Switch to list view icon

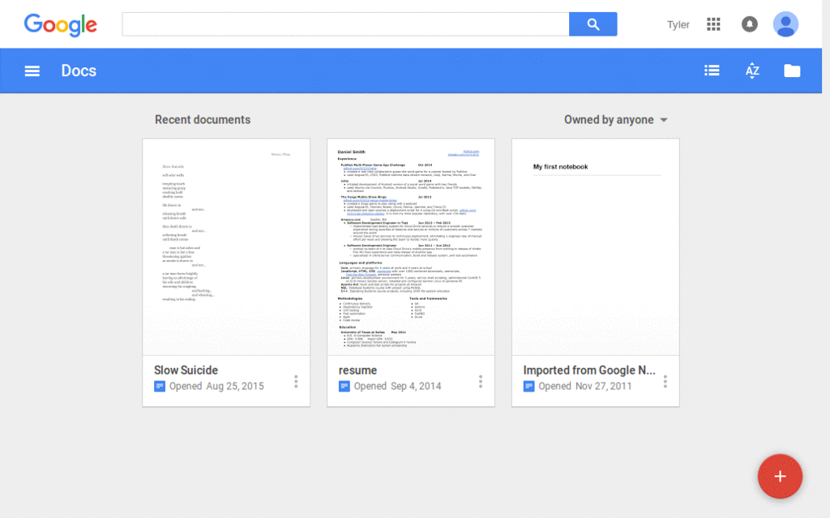point(712,71)
